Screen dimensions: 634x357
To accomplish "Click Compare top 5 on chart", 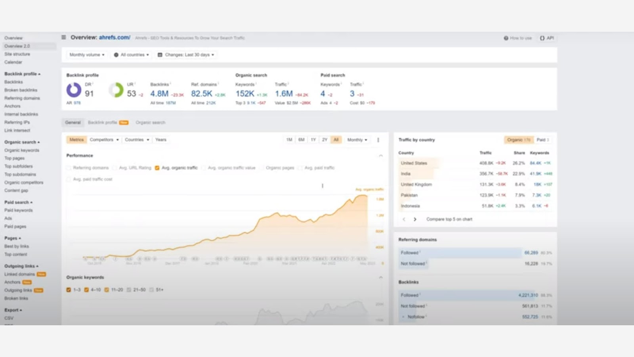I will click(x=449, y=219).
